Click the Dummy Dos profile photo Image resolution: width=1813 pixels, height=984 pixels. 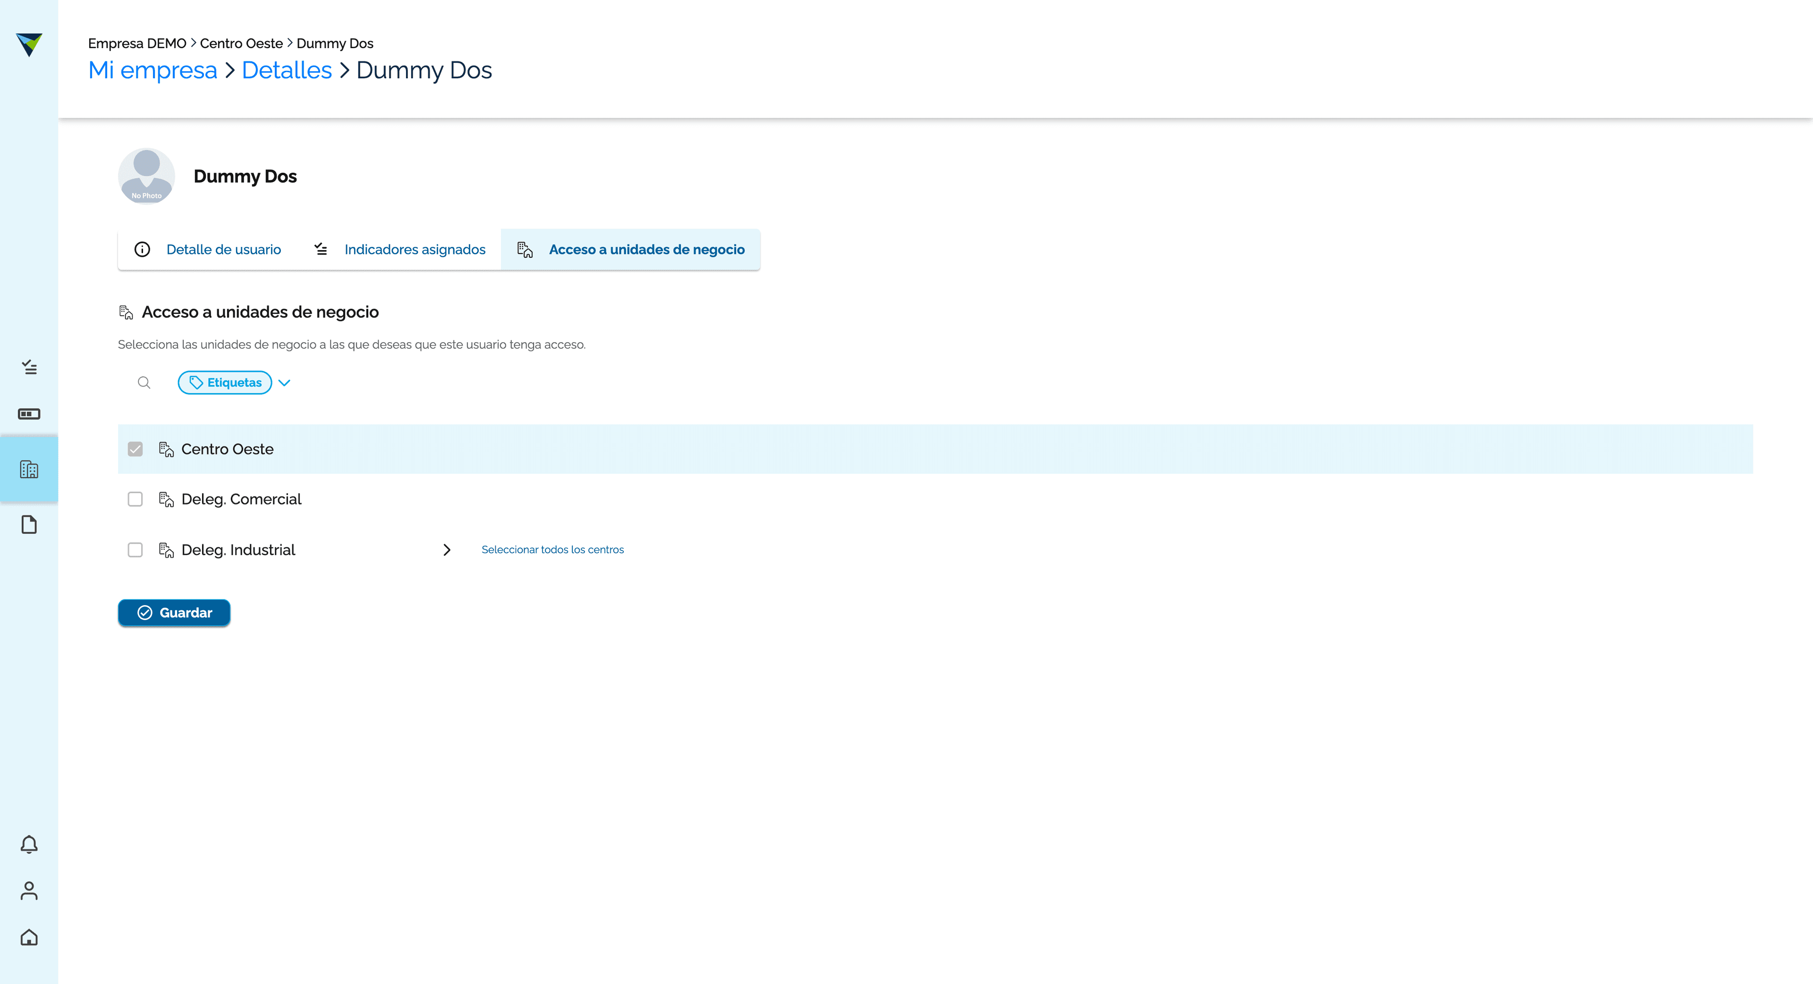[x=146, y=176]
